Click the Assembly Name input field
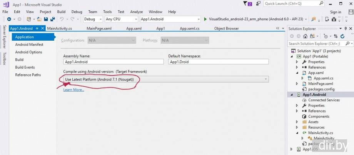This screenshot has height=155, width=354. point(114,62)
